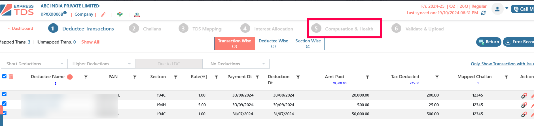Expand the No Deductions dropdown

click(236, 64)
